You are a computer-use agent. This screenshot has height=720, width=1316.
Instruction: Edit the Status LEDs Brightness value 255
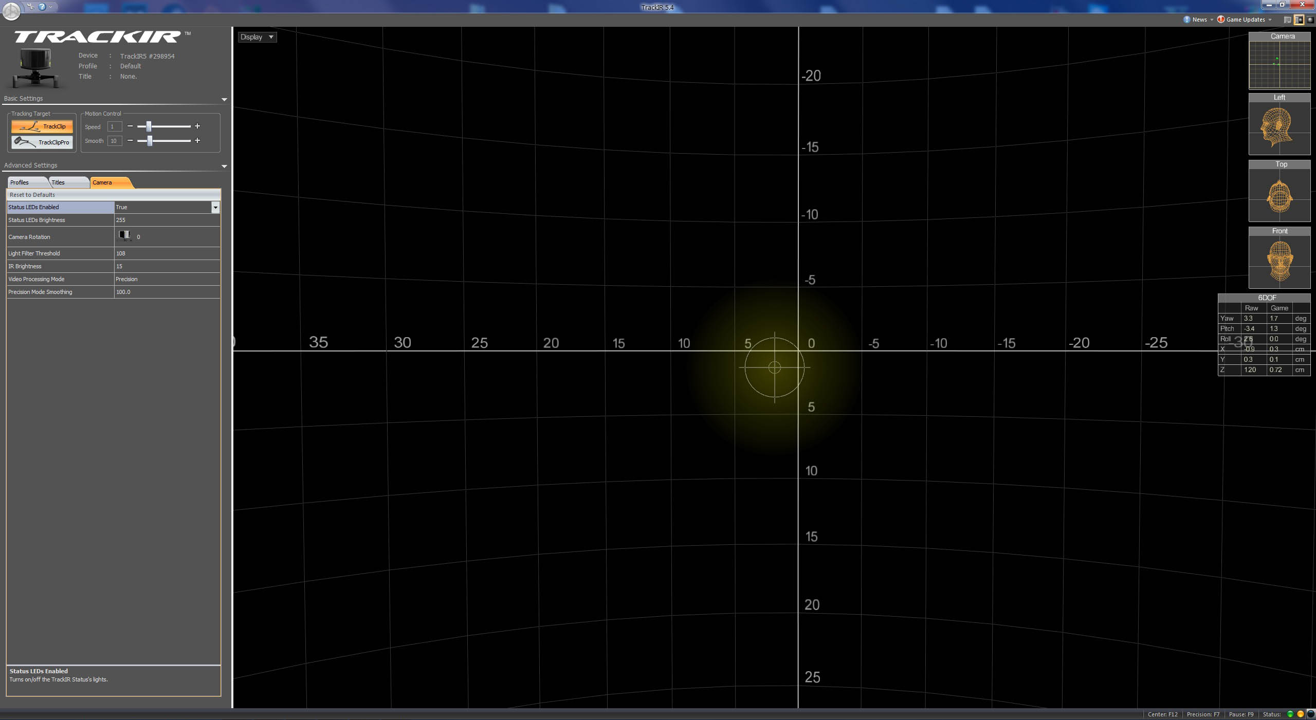pyautogui.click(x=167, y=220)
